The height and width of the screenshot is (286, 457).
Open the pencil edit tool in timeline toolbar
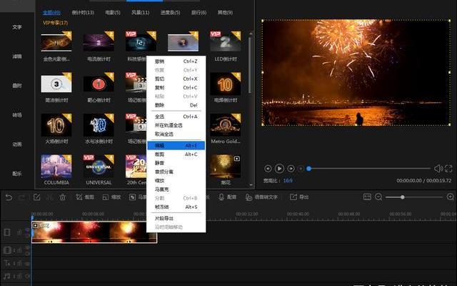(36, 197)
